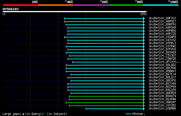Click the green end arrow for B8AQ74
Image resolution: width=181 pixels, height=116 pixels.
[144, 96]
